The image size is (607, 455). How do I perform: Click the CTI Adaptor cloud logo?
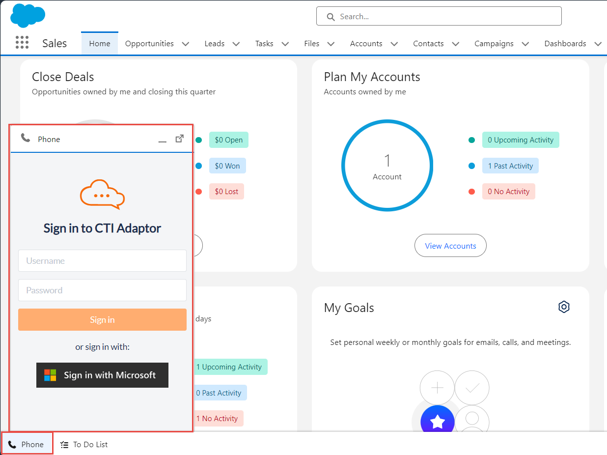tap(102, 195)
